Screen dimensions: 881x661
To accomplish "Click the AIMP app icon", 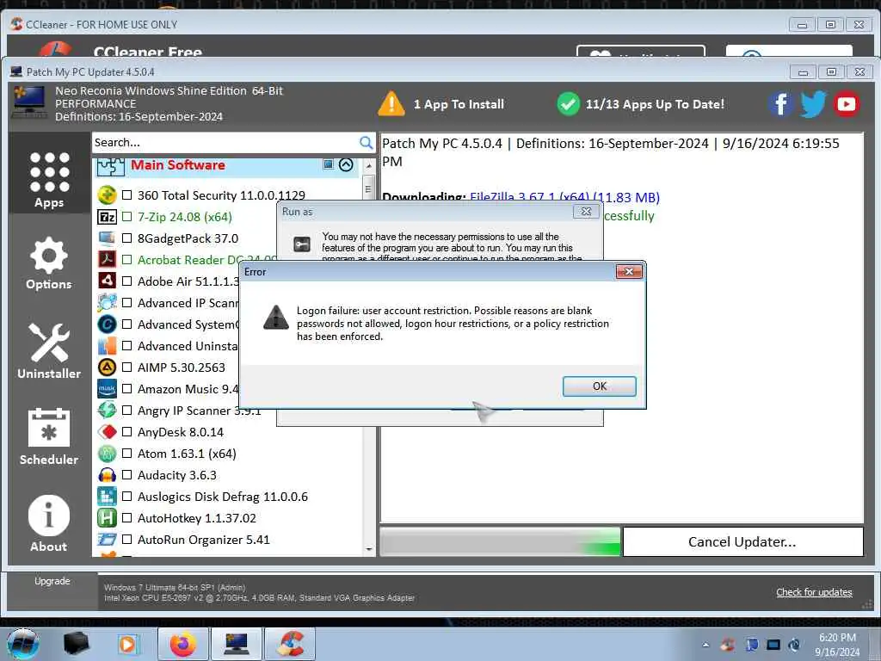I will (107, 367).
